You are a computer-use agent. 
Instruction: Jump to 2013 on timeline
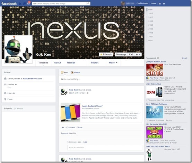[151, 14]
